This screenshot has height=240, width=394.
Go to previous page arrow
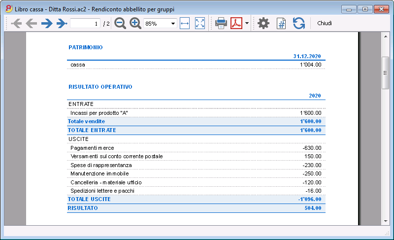click(32, 23)
